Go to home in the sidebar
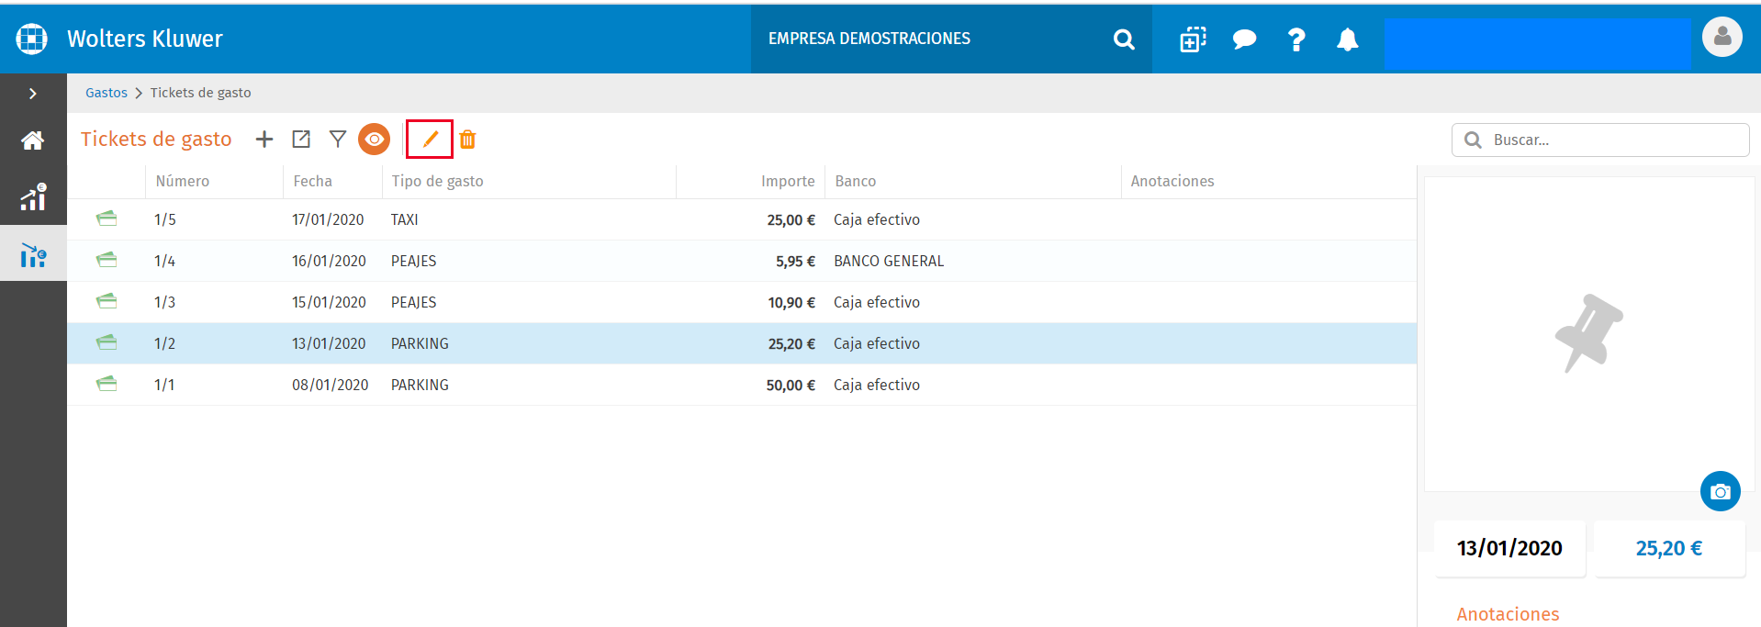This screenshot has width=1761, height=627. click(x=33, y=140)
